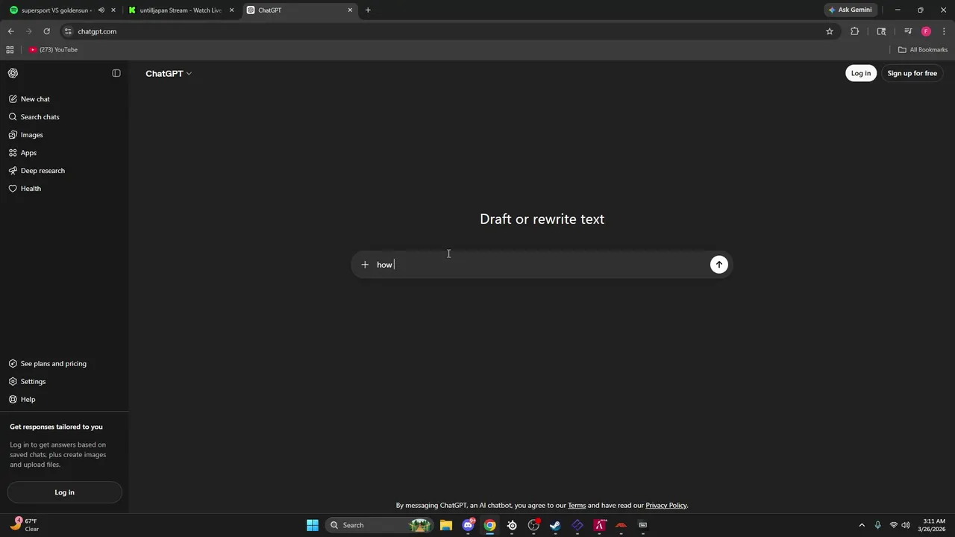Click the Ask Gemini button

coord(850,10)
